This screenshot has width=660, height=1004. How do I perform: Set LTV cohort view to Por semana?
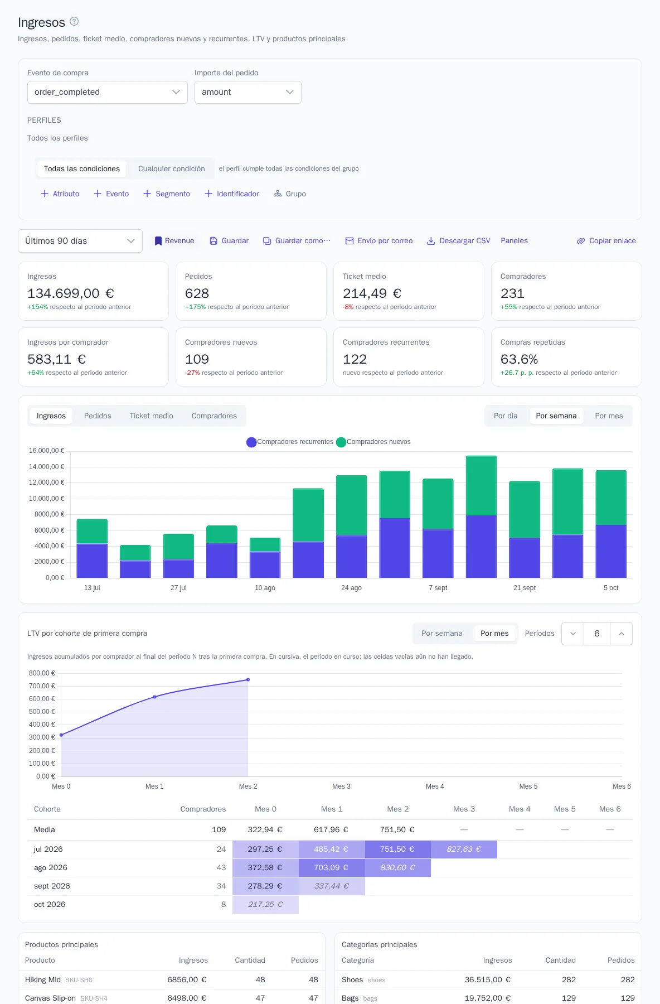442,634
